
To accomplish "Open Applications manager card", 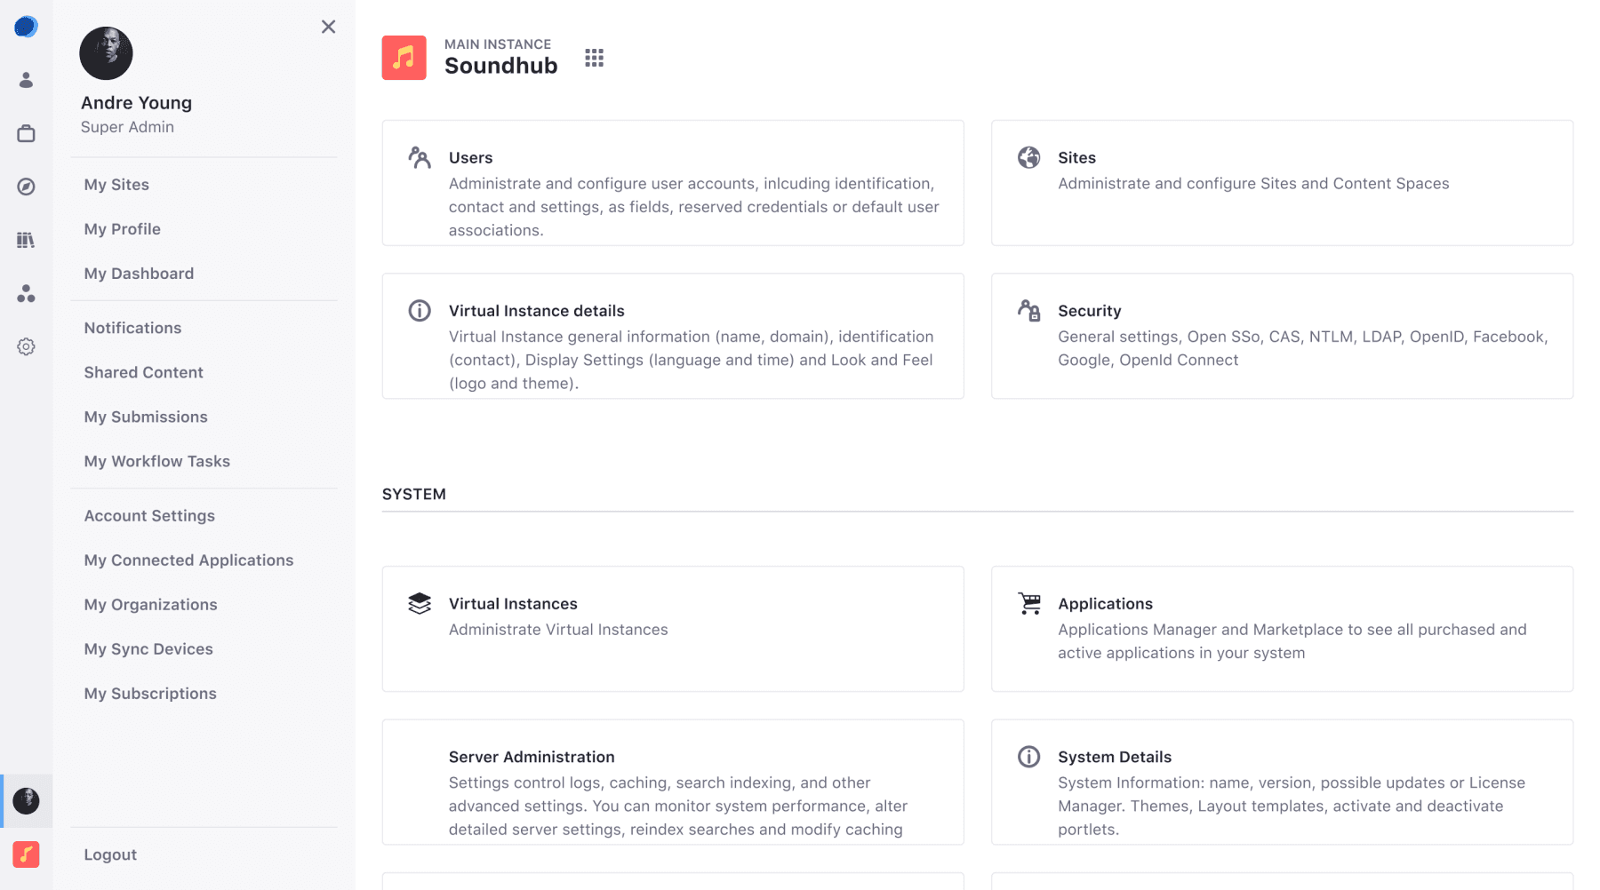I will [1282, 629].
